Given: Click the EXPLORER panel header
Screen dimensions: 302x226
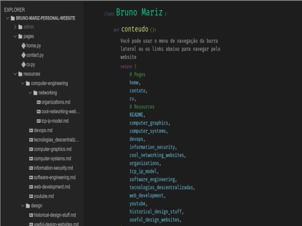Looking at the screenshot, I should (15, 10).
